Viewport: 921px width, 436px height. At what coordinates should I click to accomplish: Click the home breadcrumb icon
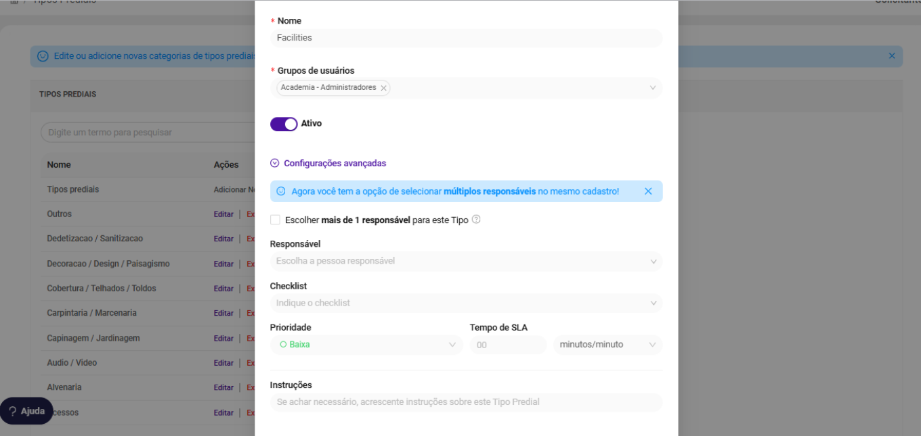15,2
